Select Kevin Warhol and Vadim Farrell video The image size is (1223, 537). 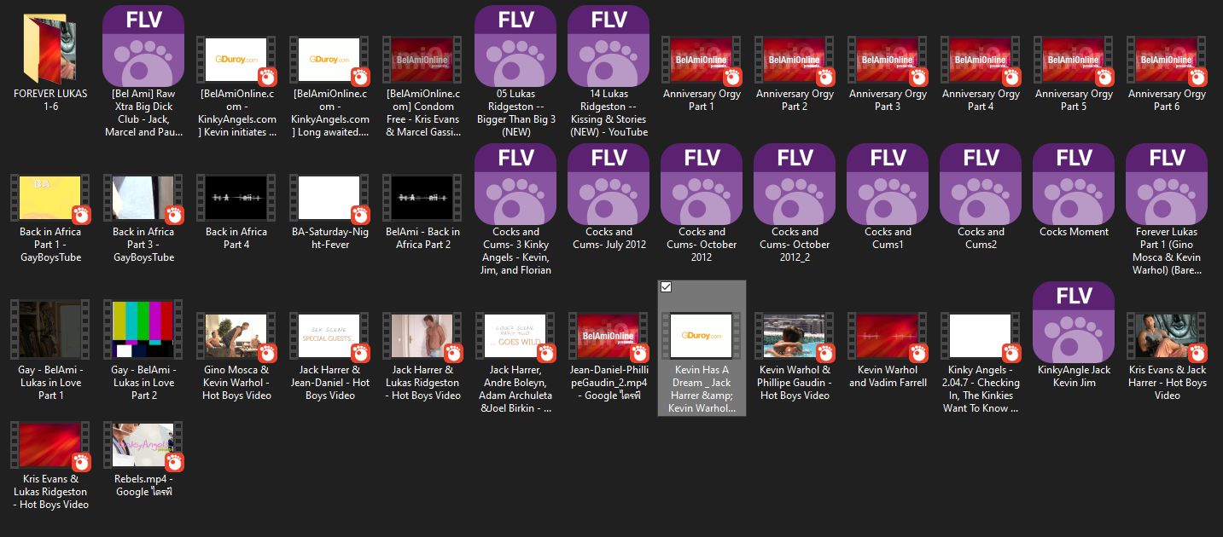888,336
